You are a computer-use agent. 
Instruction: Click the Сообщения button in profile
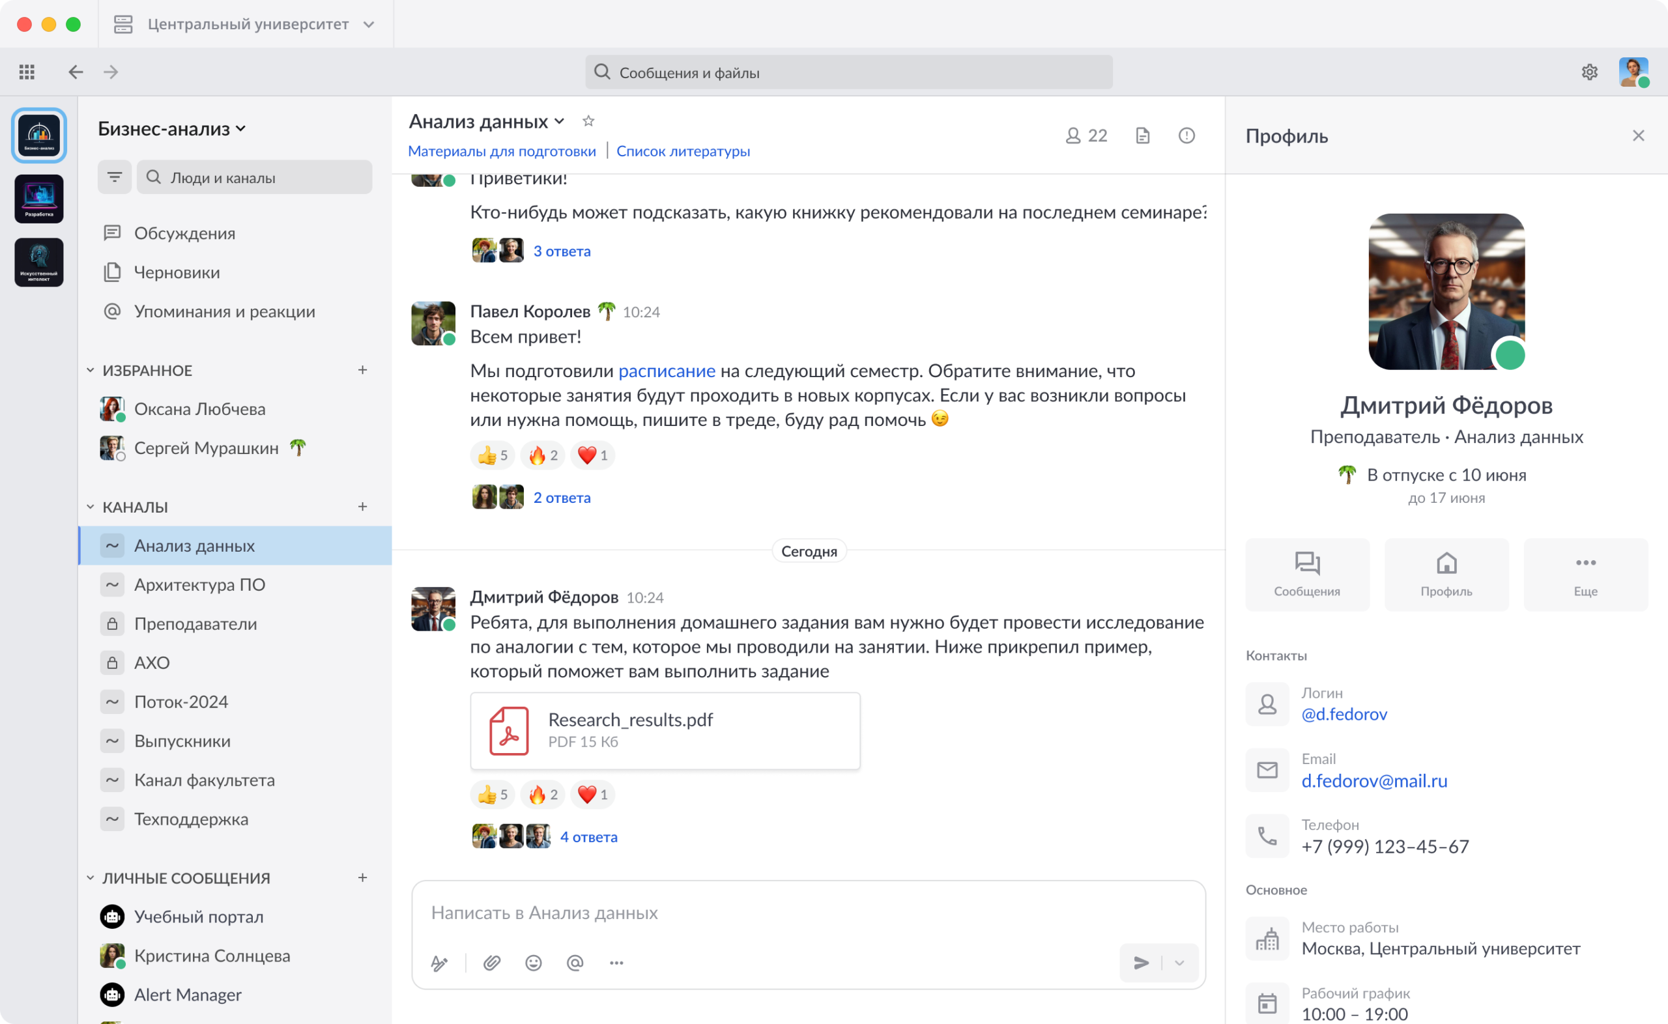1306,575
